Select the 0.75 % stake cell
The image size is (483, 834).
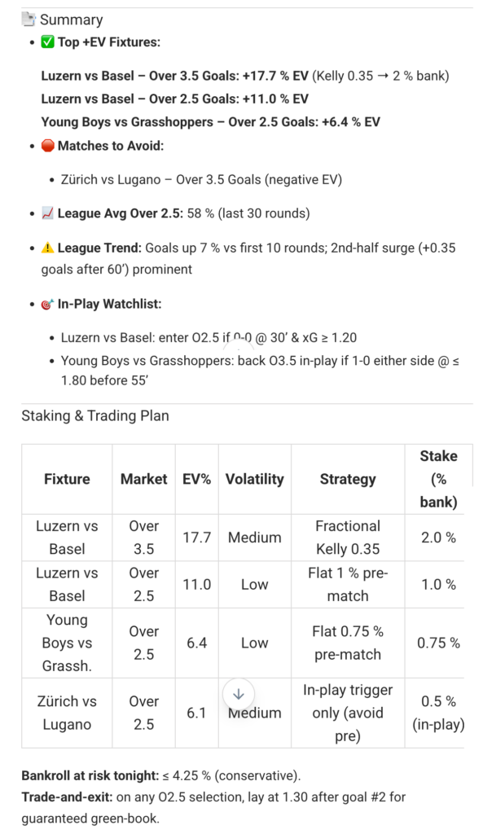438,643
